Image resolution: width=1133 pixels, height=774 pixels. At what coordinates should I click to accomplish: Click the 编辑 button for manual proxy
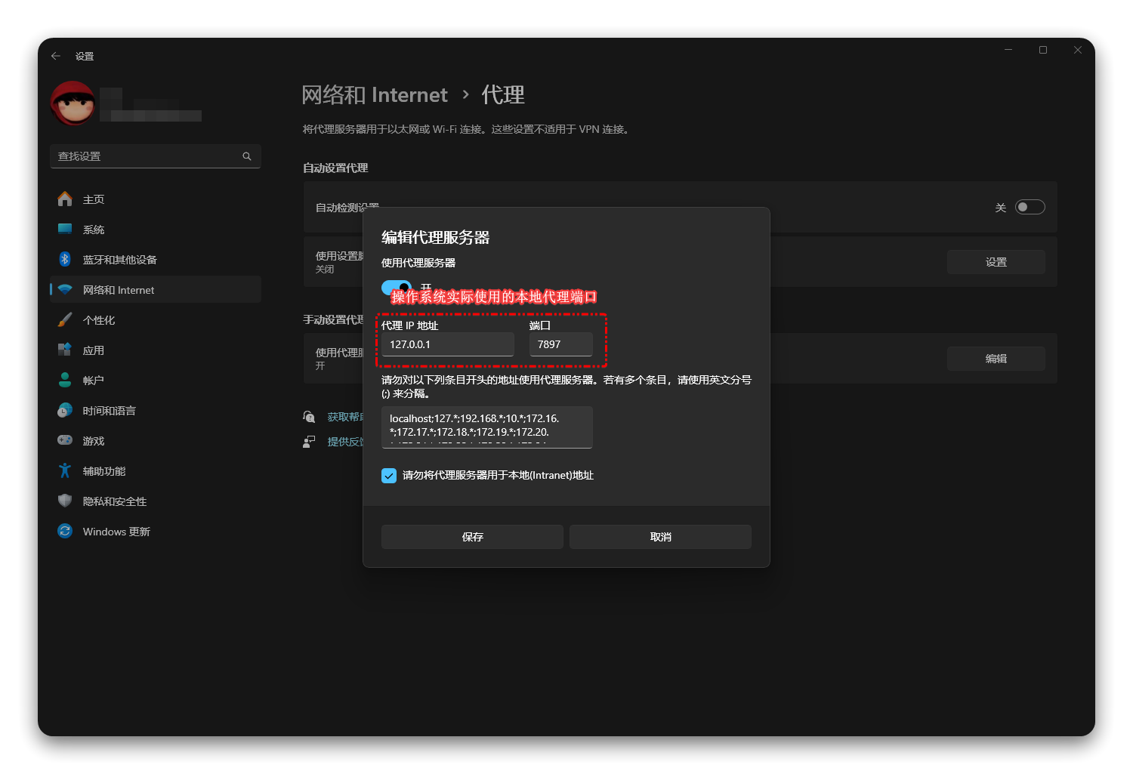[996, 359]
